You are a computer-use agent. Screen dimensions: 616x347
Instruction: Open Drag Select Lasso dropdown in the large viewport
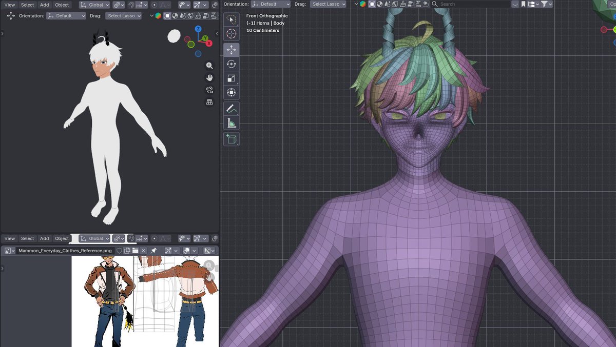329,4
